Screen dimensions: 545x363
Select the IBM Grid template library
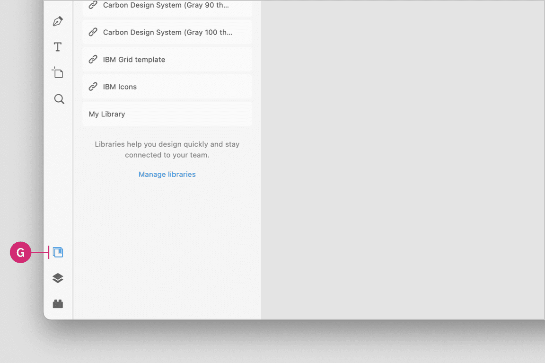coord(134,60)
